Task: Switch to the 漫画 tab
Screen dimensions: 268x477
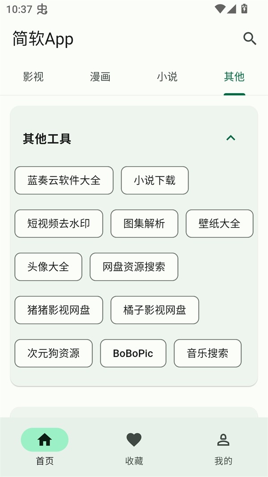Action: point(100,77)
